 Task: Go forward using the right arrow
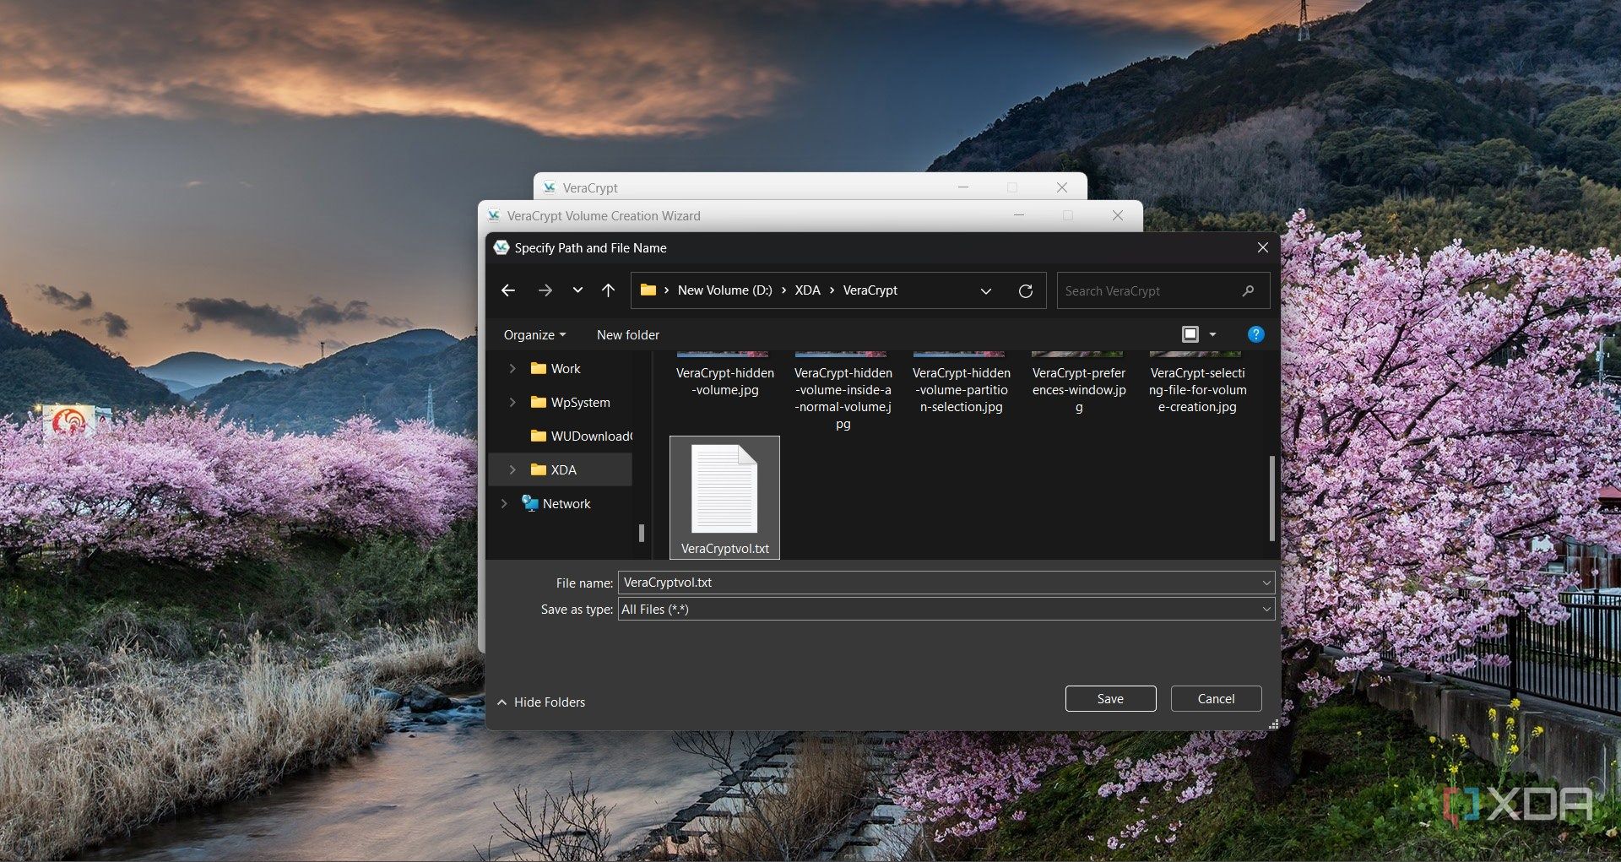pyautogui.click(x=545, y=290)
